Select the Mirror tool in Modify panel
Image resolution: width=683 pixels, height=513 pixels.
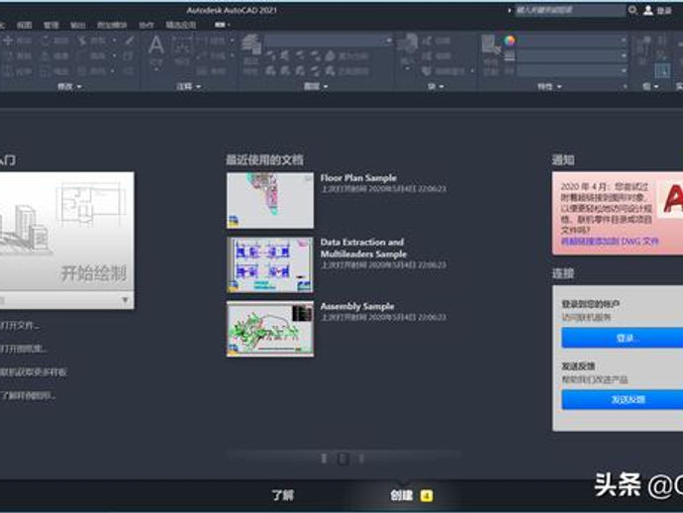pyautogui.click(x=54, y=55)
